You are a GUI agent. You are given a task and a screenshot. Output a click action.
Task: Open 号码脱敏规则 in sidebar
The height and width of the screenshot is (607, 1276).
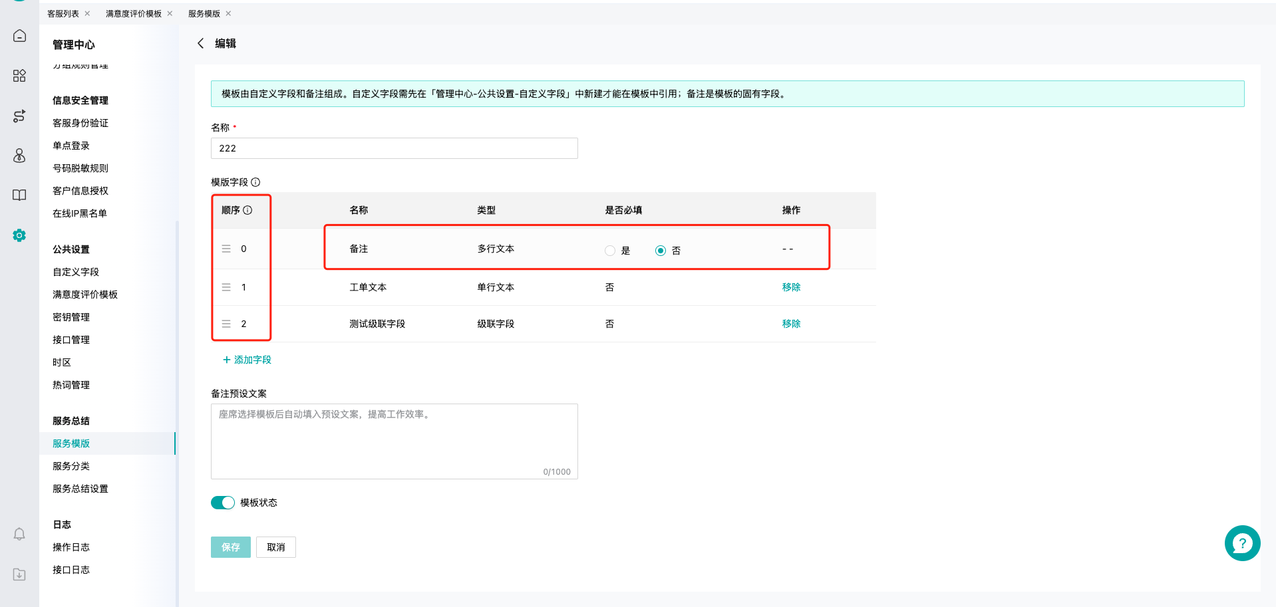(80, 168)
